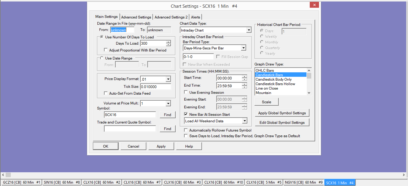Click Find next to Symbol field
Viewport: 408px width, 186px height.
click(x=168, y=115)
